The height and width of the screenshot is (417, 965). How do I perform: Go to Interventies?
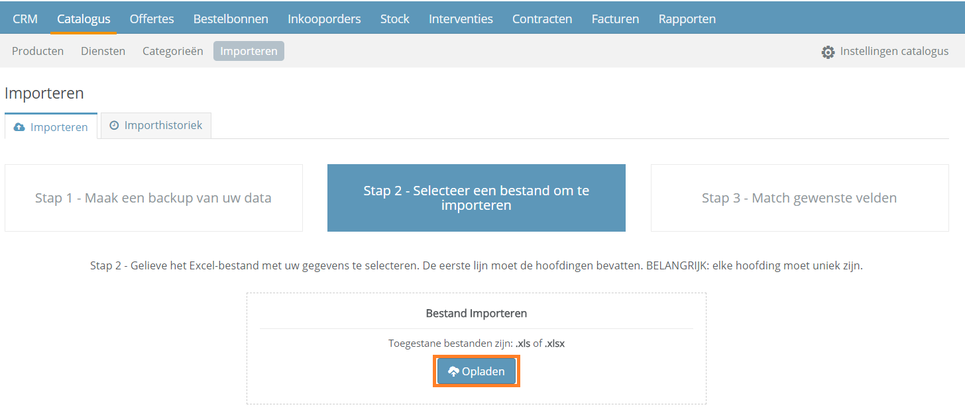coord(461,19)
